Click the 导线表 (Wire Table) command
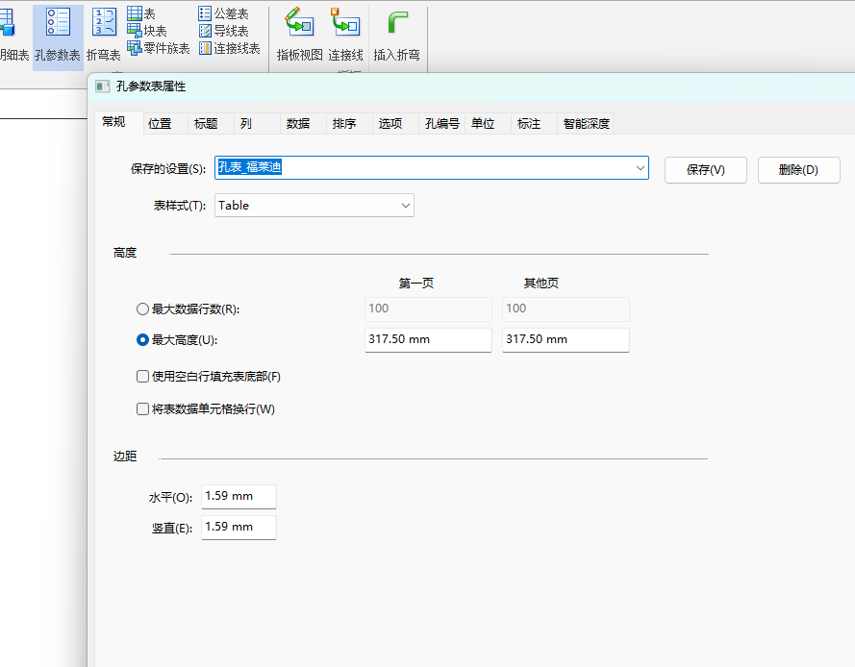This screenshot has height=667, width=855. click(223, 31)
